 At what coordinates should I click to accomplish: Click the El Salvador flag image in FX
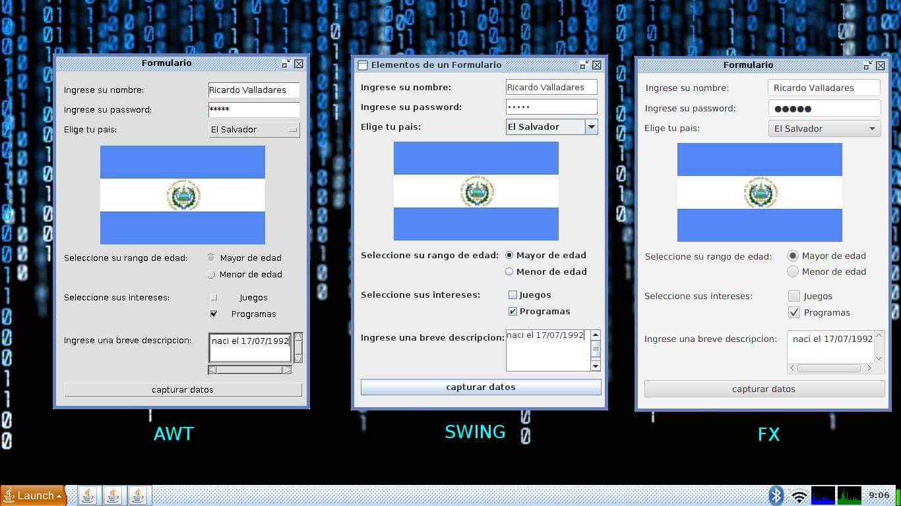coord(760,192)
